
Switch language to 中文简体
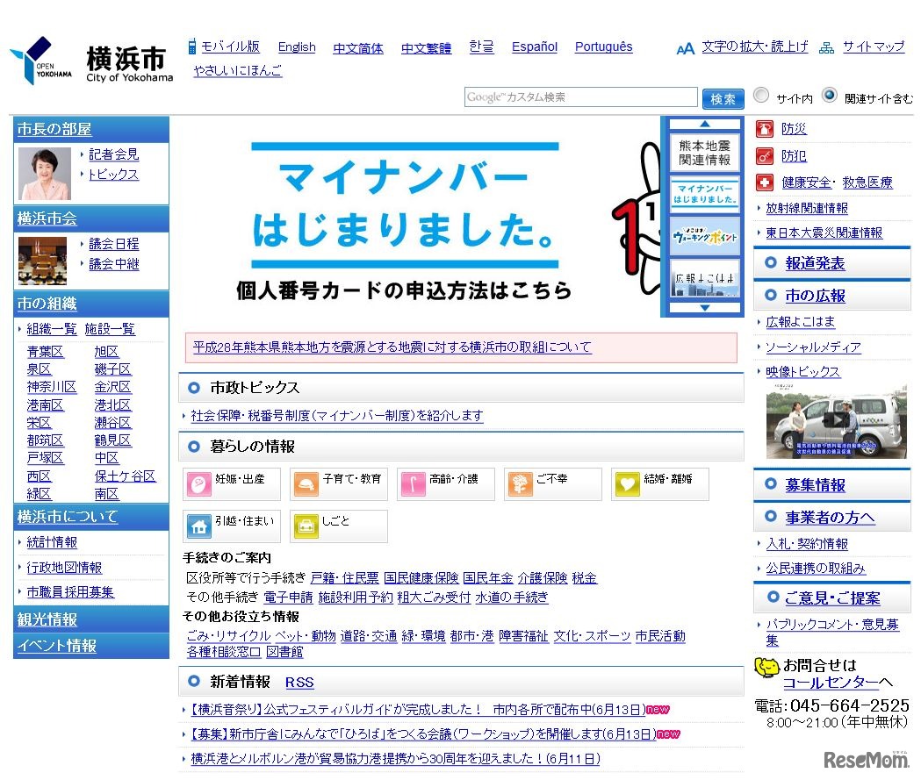point(358,49)
